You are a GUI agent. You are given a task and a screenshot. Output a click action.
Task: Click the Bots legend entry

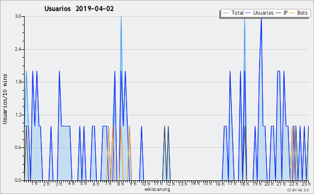[x=298, y=13]
